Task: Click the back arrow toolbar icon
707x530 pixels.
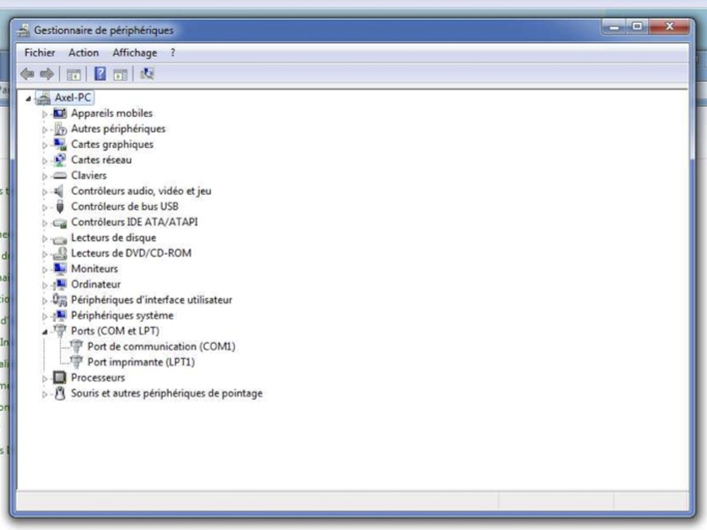Action: 27,74
